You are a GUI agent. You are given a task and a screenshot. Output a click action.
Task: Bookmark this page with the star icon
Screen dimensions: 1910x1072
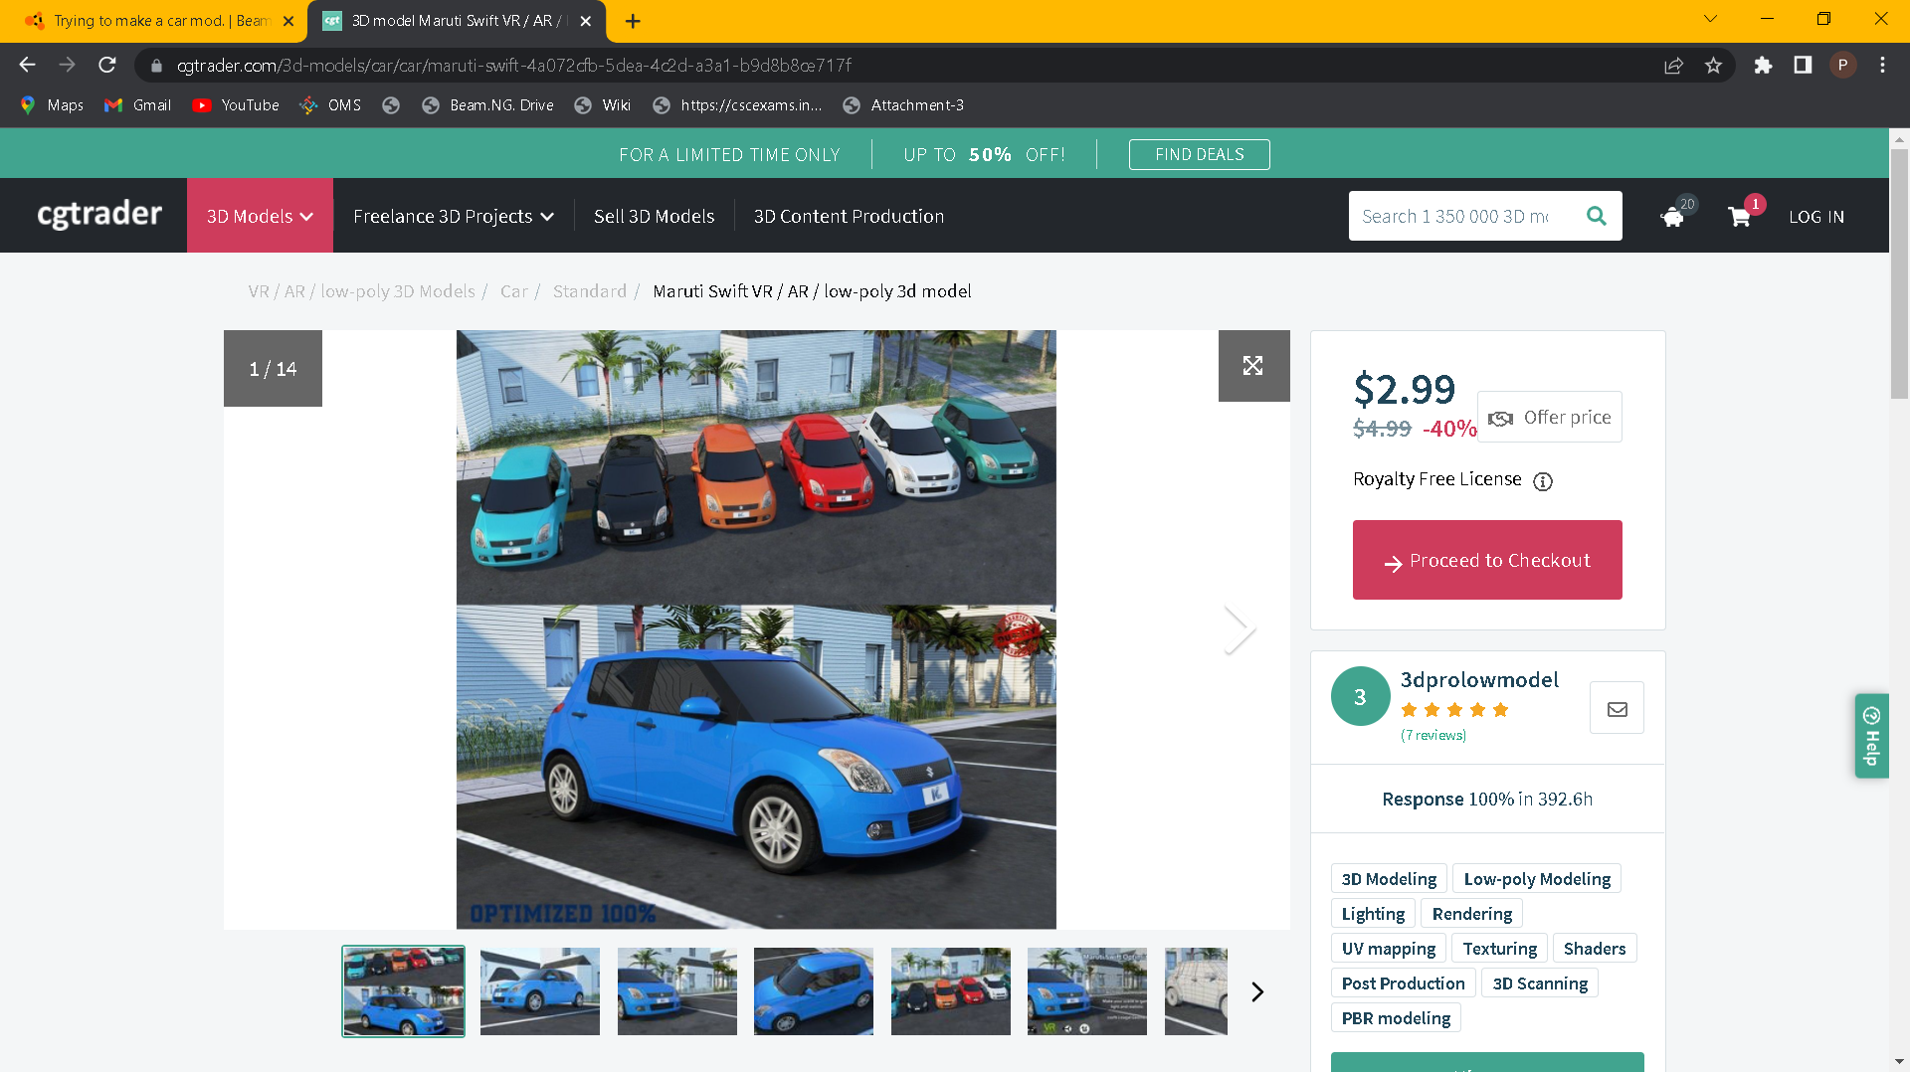tap(1713, 66)
